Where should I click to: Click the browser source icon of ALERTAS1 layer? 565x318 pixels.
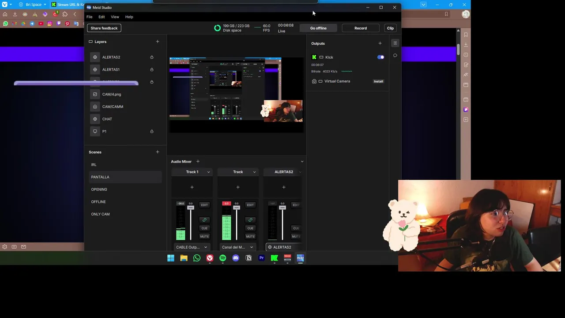coord(95,69)
